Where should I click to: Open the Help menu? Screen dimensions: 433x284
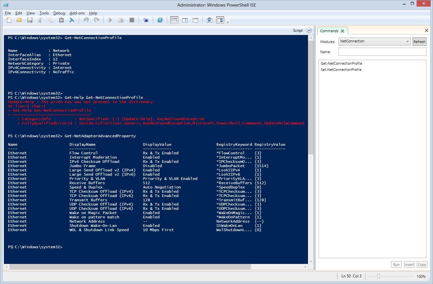93,13
